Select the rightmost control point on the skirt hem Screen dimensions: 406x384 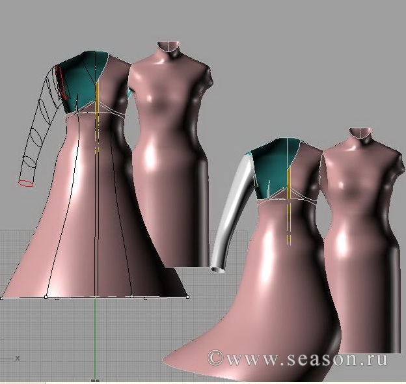pyautogui.click(x=187, y=297)
